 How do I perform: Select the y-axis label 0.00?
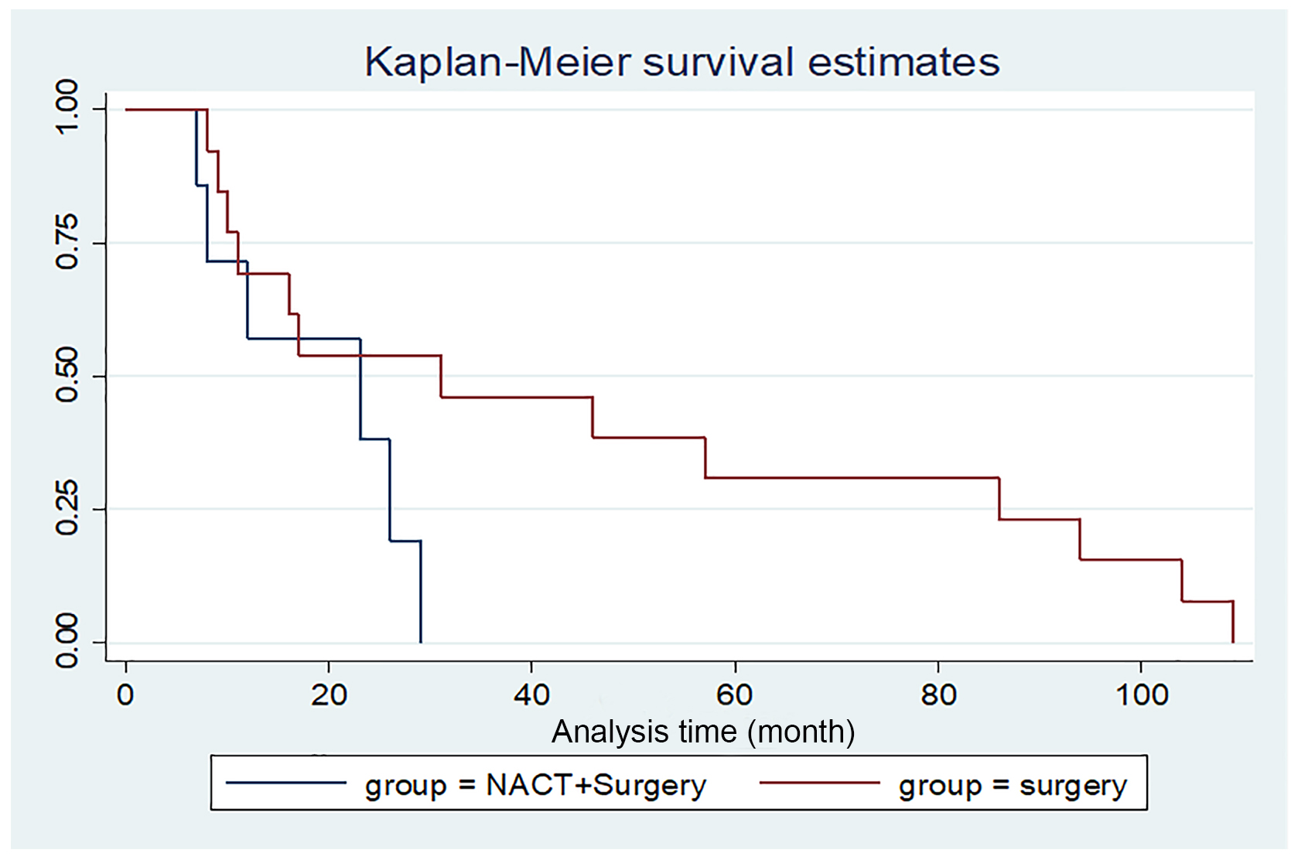67,641
